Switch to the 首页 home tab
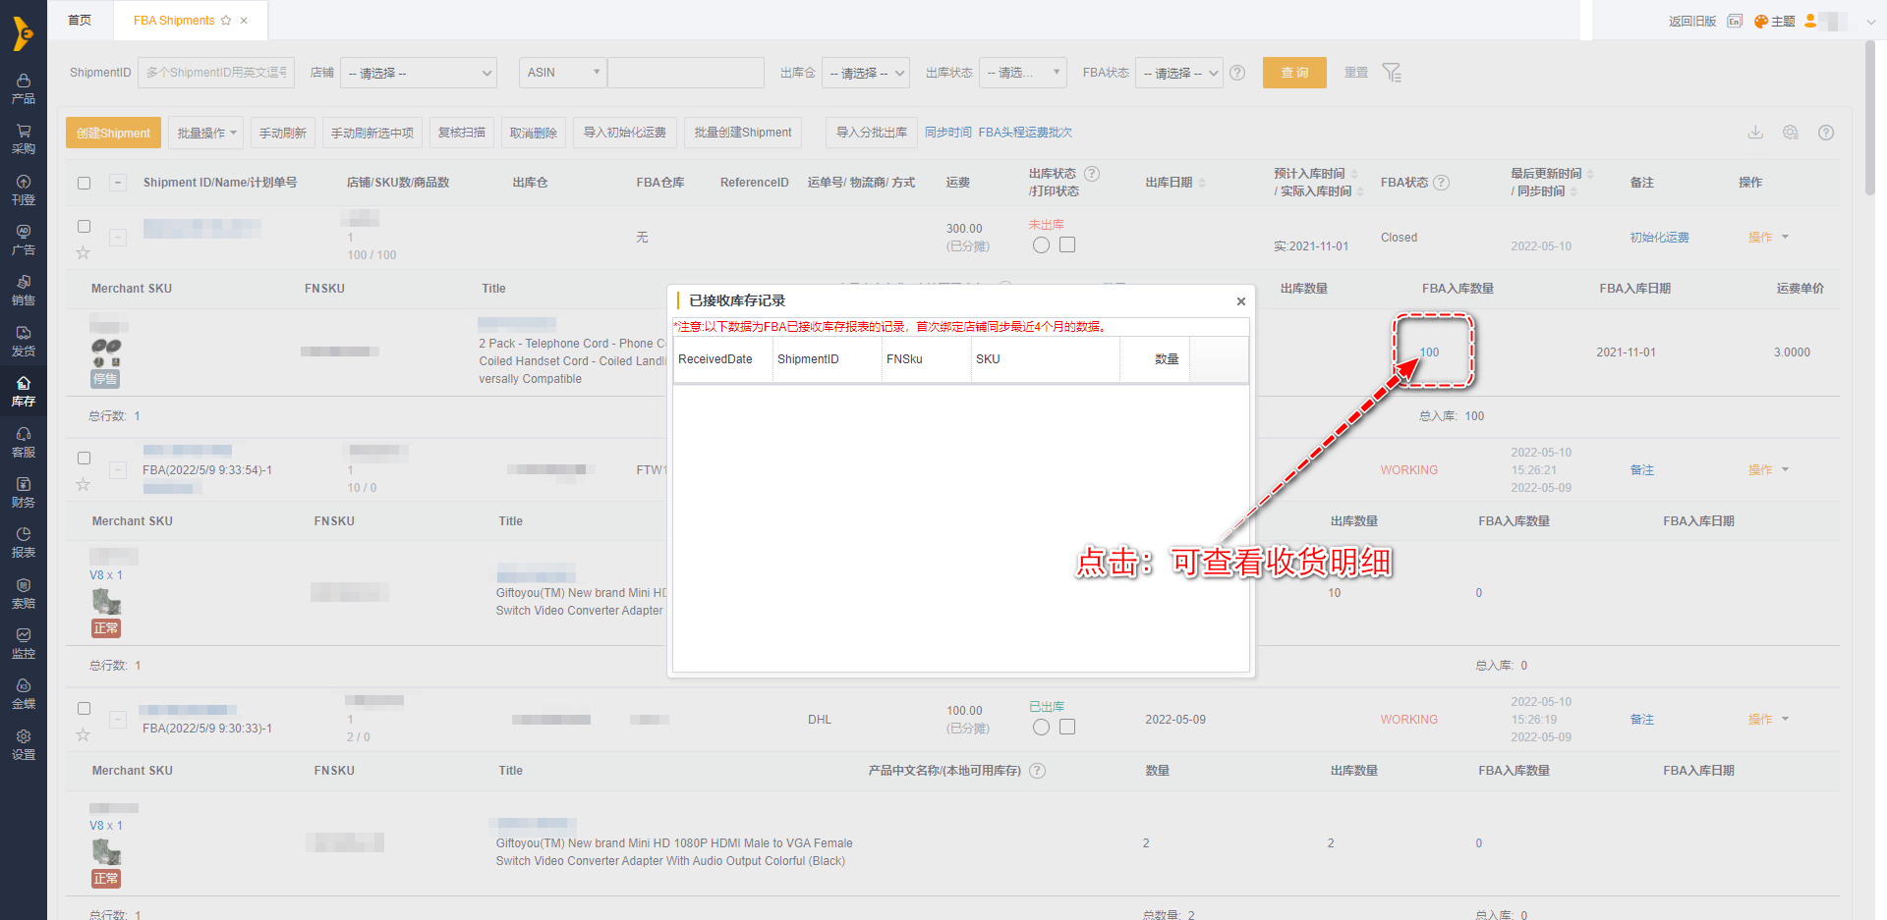The height and width of the screenshot is (920, 1887). point(80,21)
